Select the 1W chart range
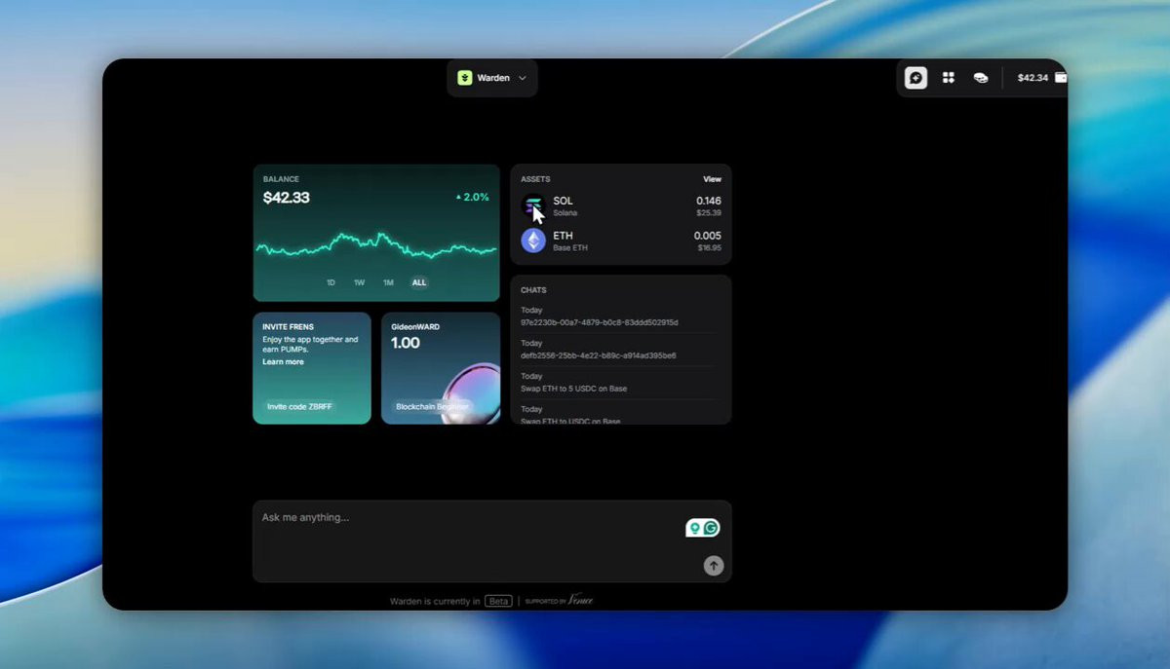Image resolution: width=1170 pixels, height=669 pixels. [x=359, y=282]
